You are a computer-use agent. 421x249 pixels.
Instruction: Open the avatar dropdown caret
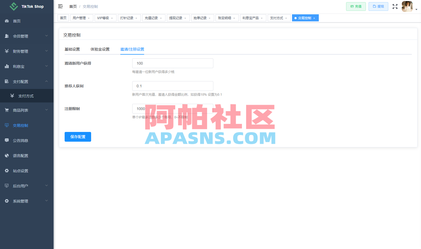(416, 9)
